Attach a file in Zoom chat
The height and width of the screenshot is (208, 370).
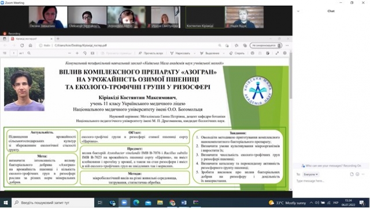pos(351,175)
